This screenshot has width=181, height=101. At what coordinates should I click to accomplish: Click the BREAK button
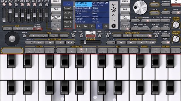(144, 50)
